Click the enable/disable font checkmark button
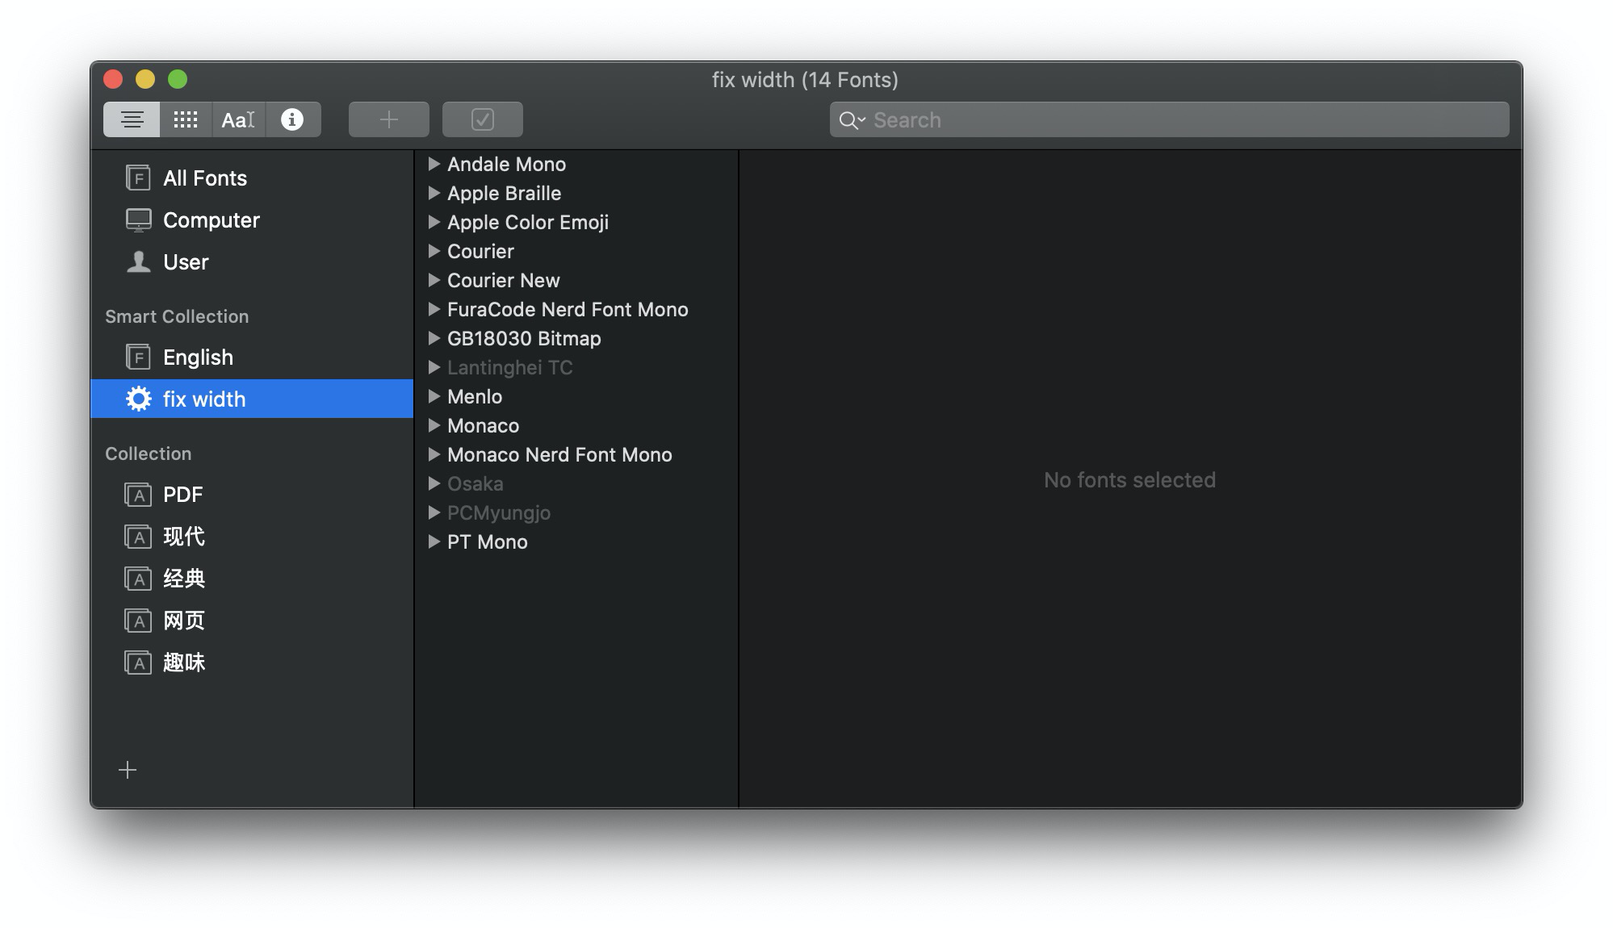 (483, 119)
